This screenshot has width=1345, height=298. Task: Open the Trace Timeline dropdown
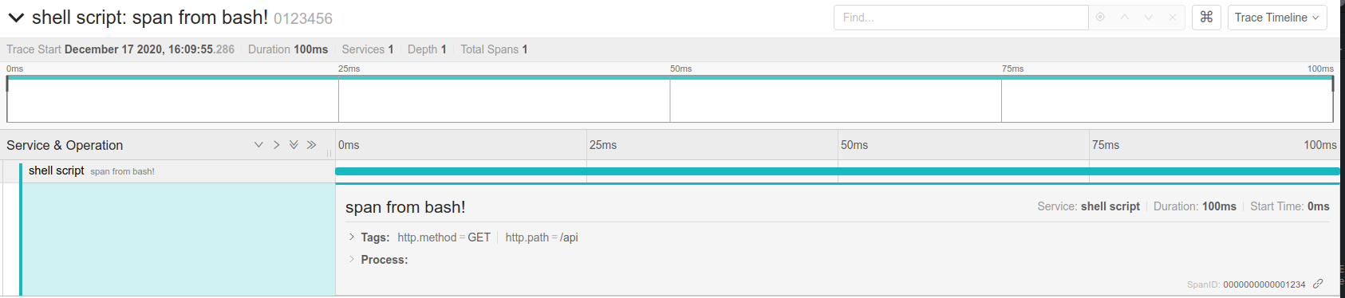pos(1276,18)
